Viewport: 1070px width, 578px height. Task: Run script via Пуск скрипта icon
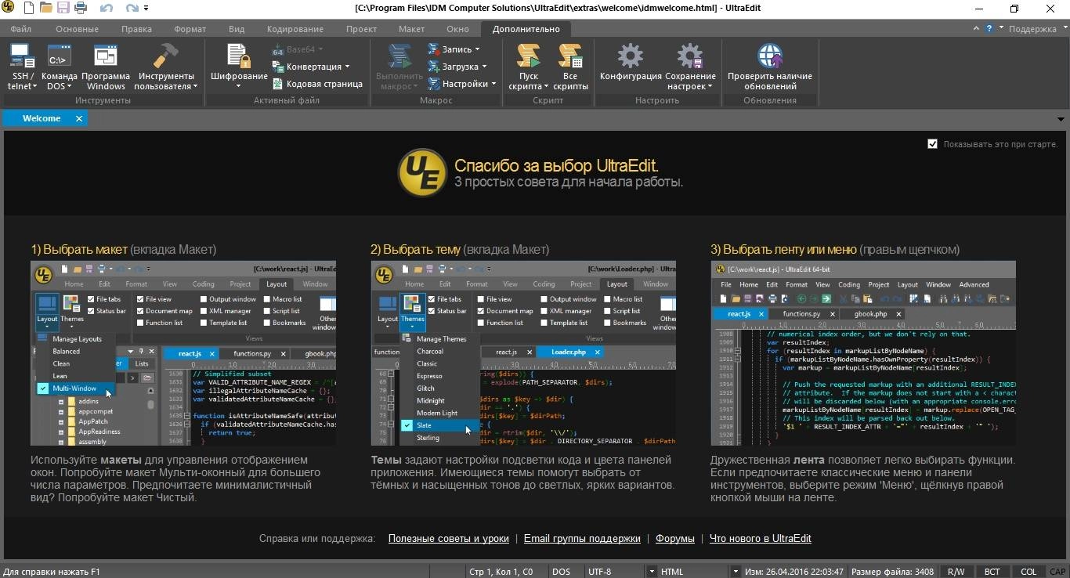point(529,56)
